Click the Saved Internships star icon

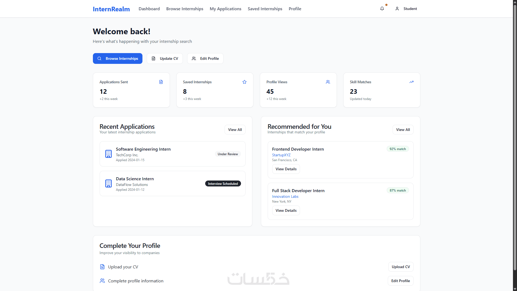pyautogui.click(x=244, y=82)
